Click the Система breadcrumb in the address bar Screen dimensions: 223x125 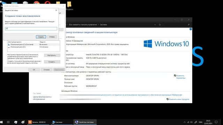point(103,25)
